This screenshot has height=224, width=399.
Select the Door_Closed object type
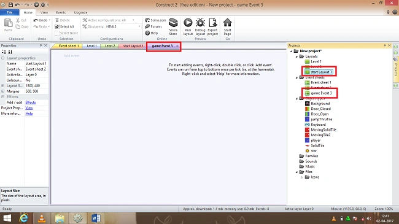click(320, 109)
